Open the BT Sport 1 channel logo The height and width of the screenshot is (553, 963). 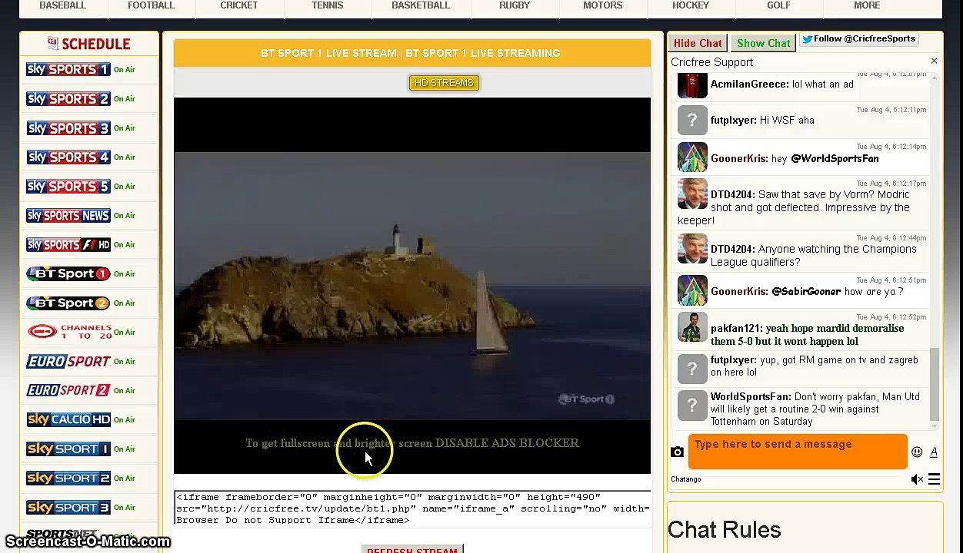point(68,273)
